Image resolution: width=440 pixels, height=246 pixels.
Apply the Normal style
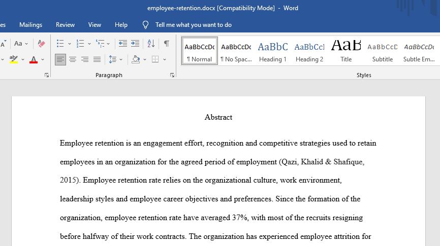(x=200, y=51)
